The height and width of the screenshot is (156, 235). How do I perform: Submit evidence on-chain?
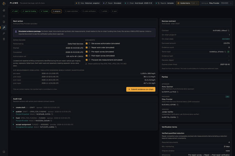click(x=141, y=89)
